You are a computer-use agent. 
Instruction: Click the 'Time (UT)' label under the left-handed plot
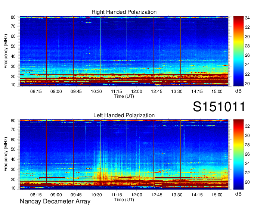pos(124,200)
